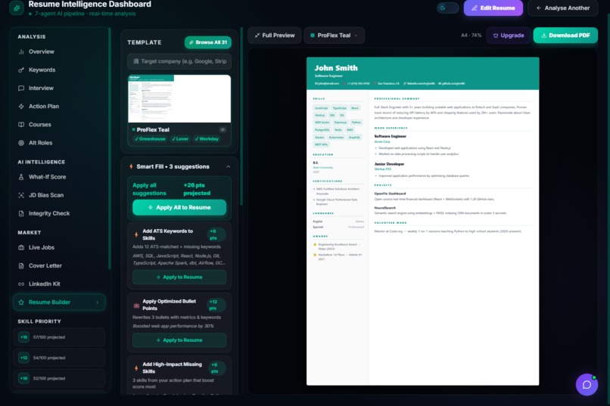Click the ProFlex Teal template thumbnail
Image resolution: width=610 pixels, height=406 pixels.
click(179, 99)
